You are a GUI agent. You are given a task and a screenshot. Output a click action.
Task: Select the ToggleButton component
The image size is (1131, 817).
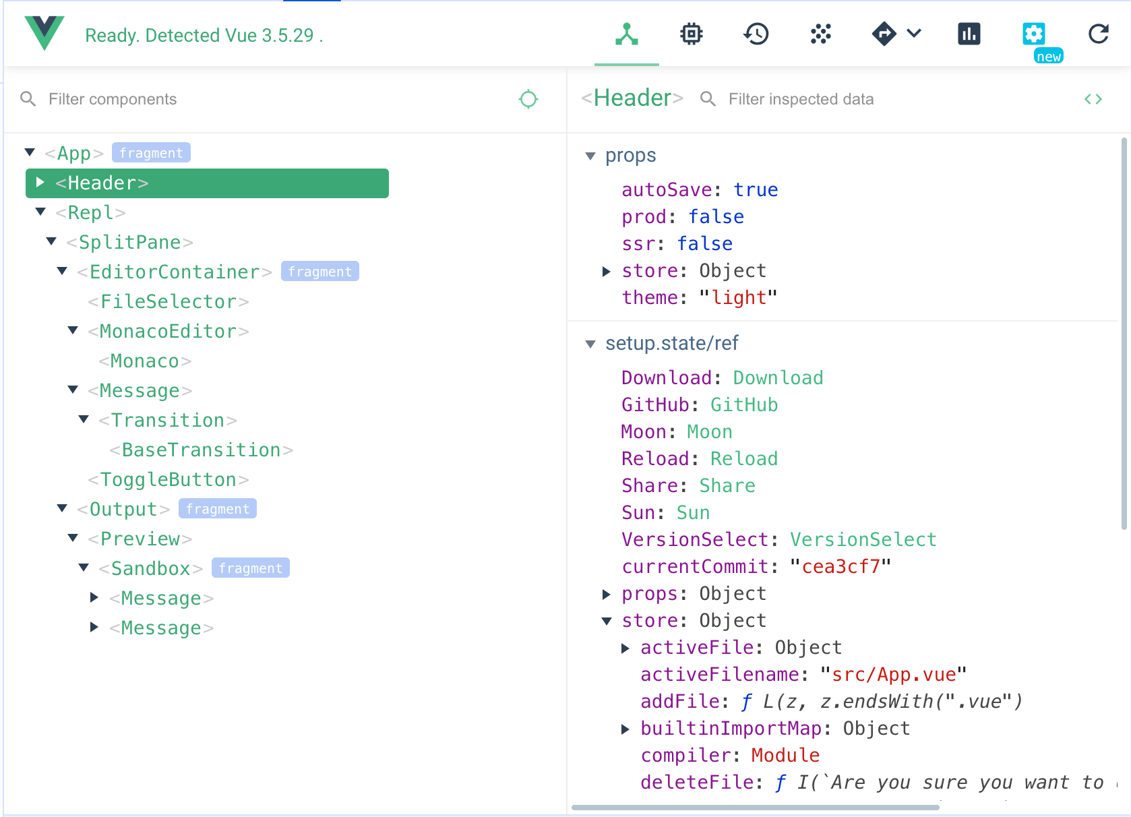pyautogui.click(x=168, y=479)
